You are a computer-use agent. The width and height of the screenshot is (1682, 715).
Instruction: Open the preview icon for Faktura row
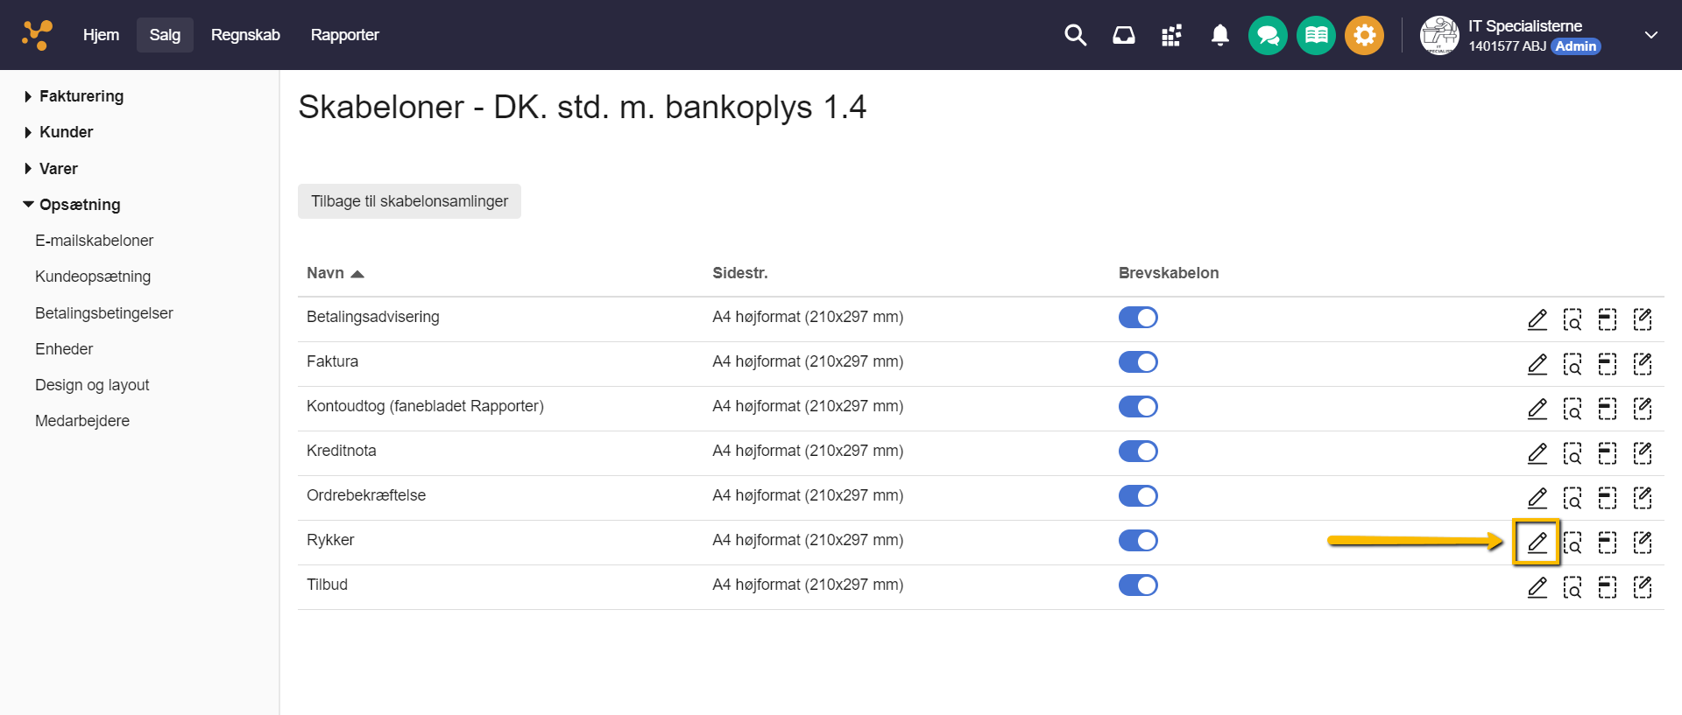pyautogui.click(x=1572, y=364)
